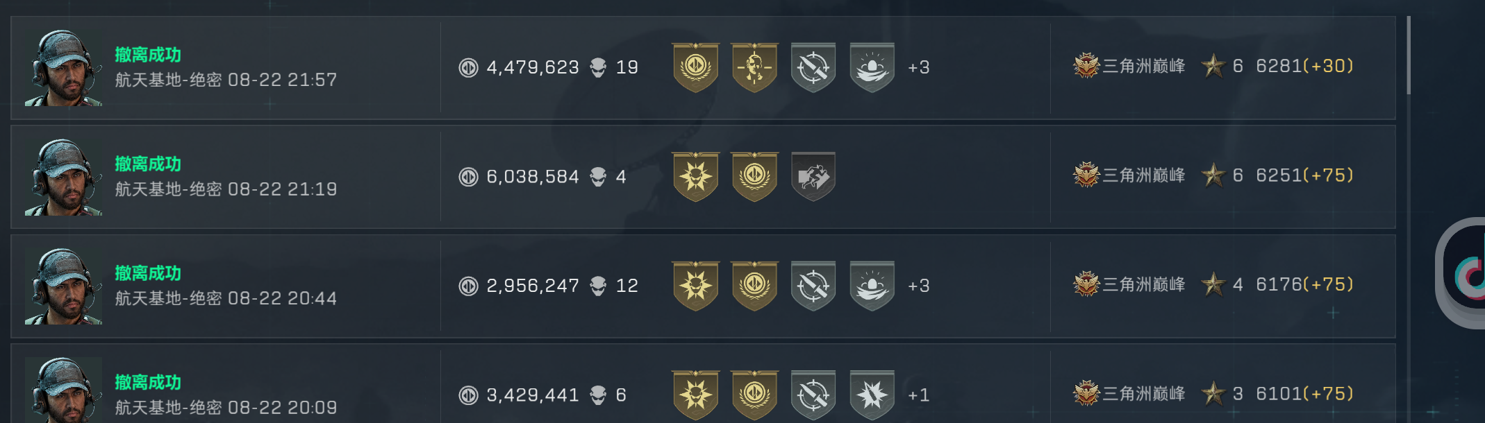Expand +3 extra badges in 21:57 match
The height and width of the screenshot is (423, 1485).
[x=918, y=67]
